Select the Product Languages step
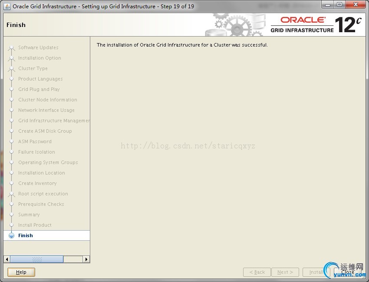369x282 pixels. (40, 79)
